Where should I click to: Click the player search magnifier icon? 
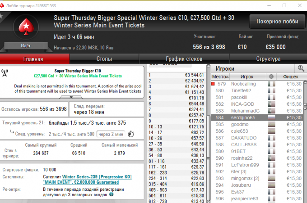click(x=301, y=68)
